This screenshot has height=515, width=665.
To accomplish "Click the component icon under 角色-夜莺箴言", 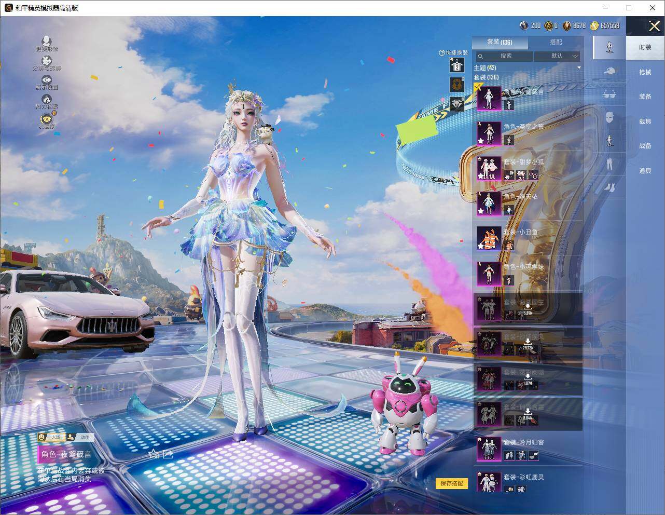I will point(509,105).
